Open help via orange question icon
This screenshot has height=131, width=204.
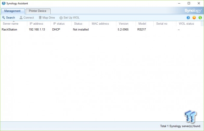(x=194, y=17)
